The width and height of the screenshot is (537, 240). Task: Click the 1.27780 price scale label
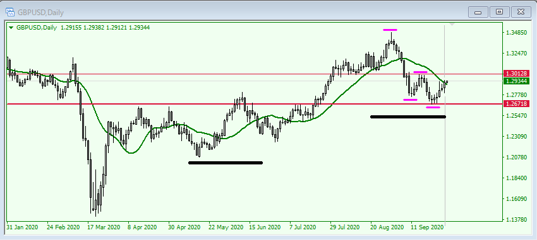pyautogui.click(x=517, y=95)
